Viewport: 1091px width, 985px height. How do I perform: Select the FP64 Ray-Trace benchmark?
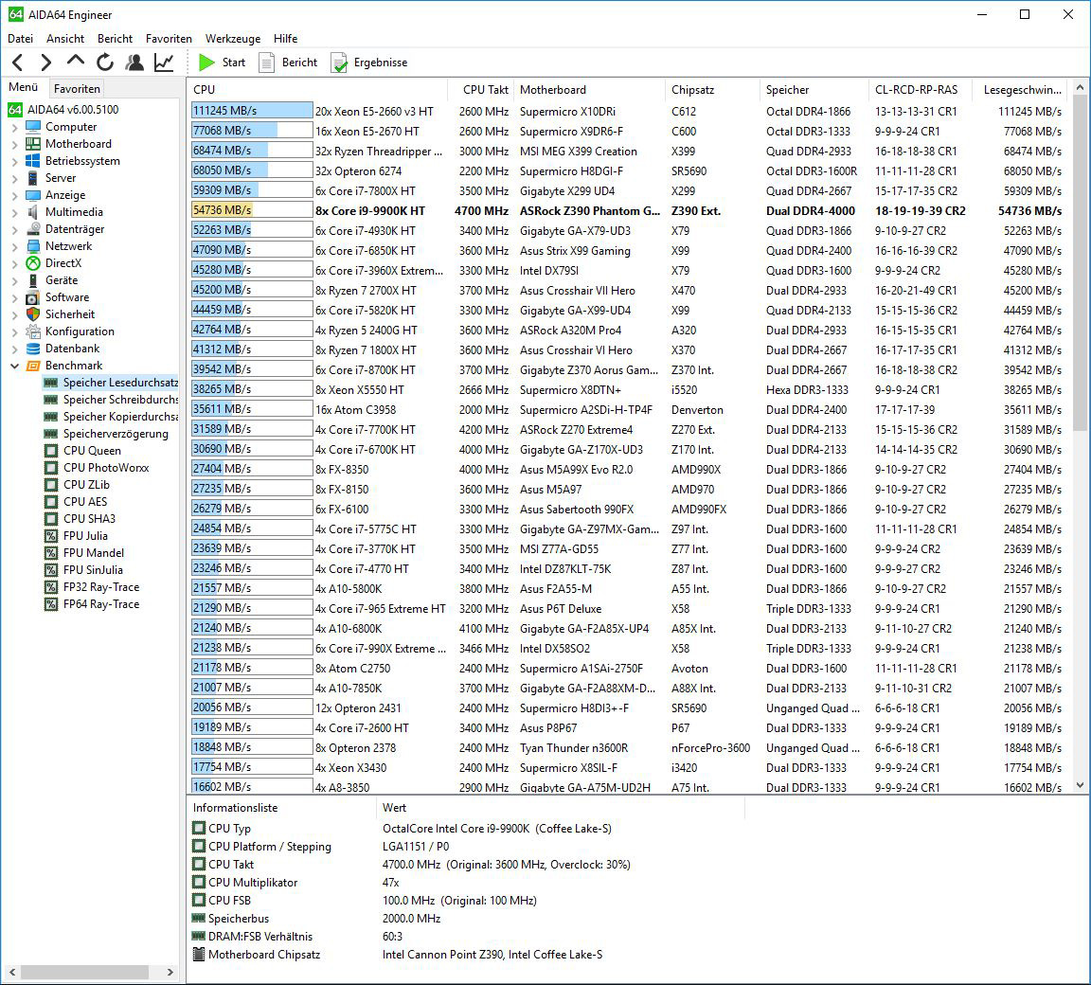pos(101,604)
